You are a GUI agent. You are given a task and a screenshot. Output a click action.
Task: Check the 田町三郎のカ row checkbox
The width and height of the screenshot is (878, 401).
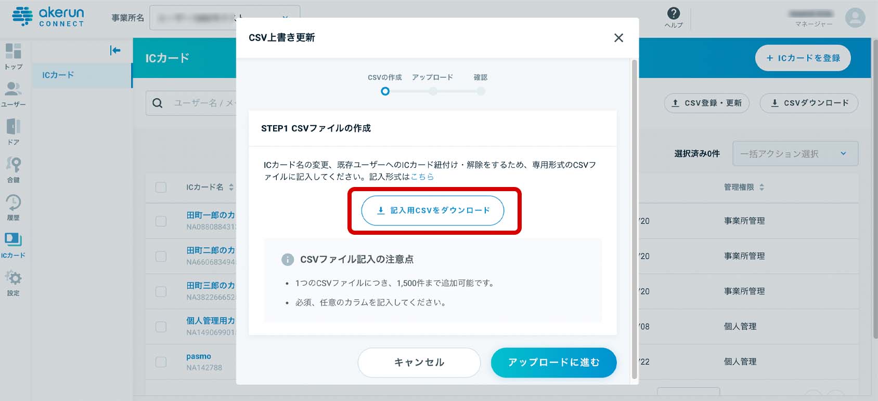161,291
